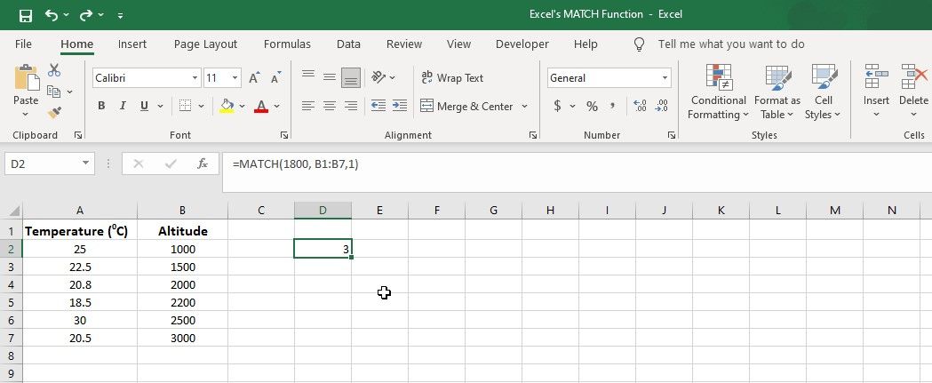Viewport: 932px width, 383px height.
Task: Align text to the left
Action: (x=308, y=106)
